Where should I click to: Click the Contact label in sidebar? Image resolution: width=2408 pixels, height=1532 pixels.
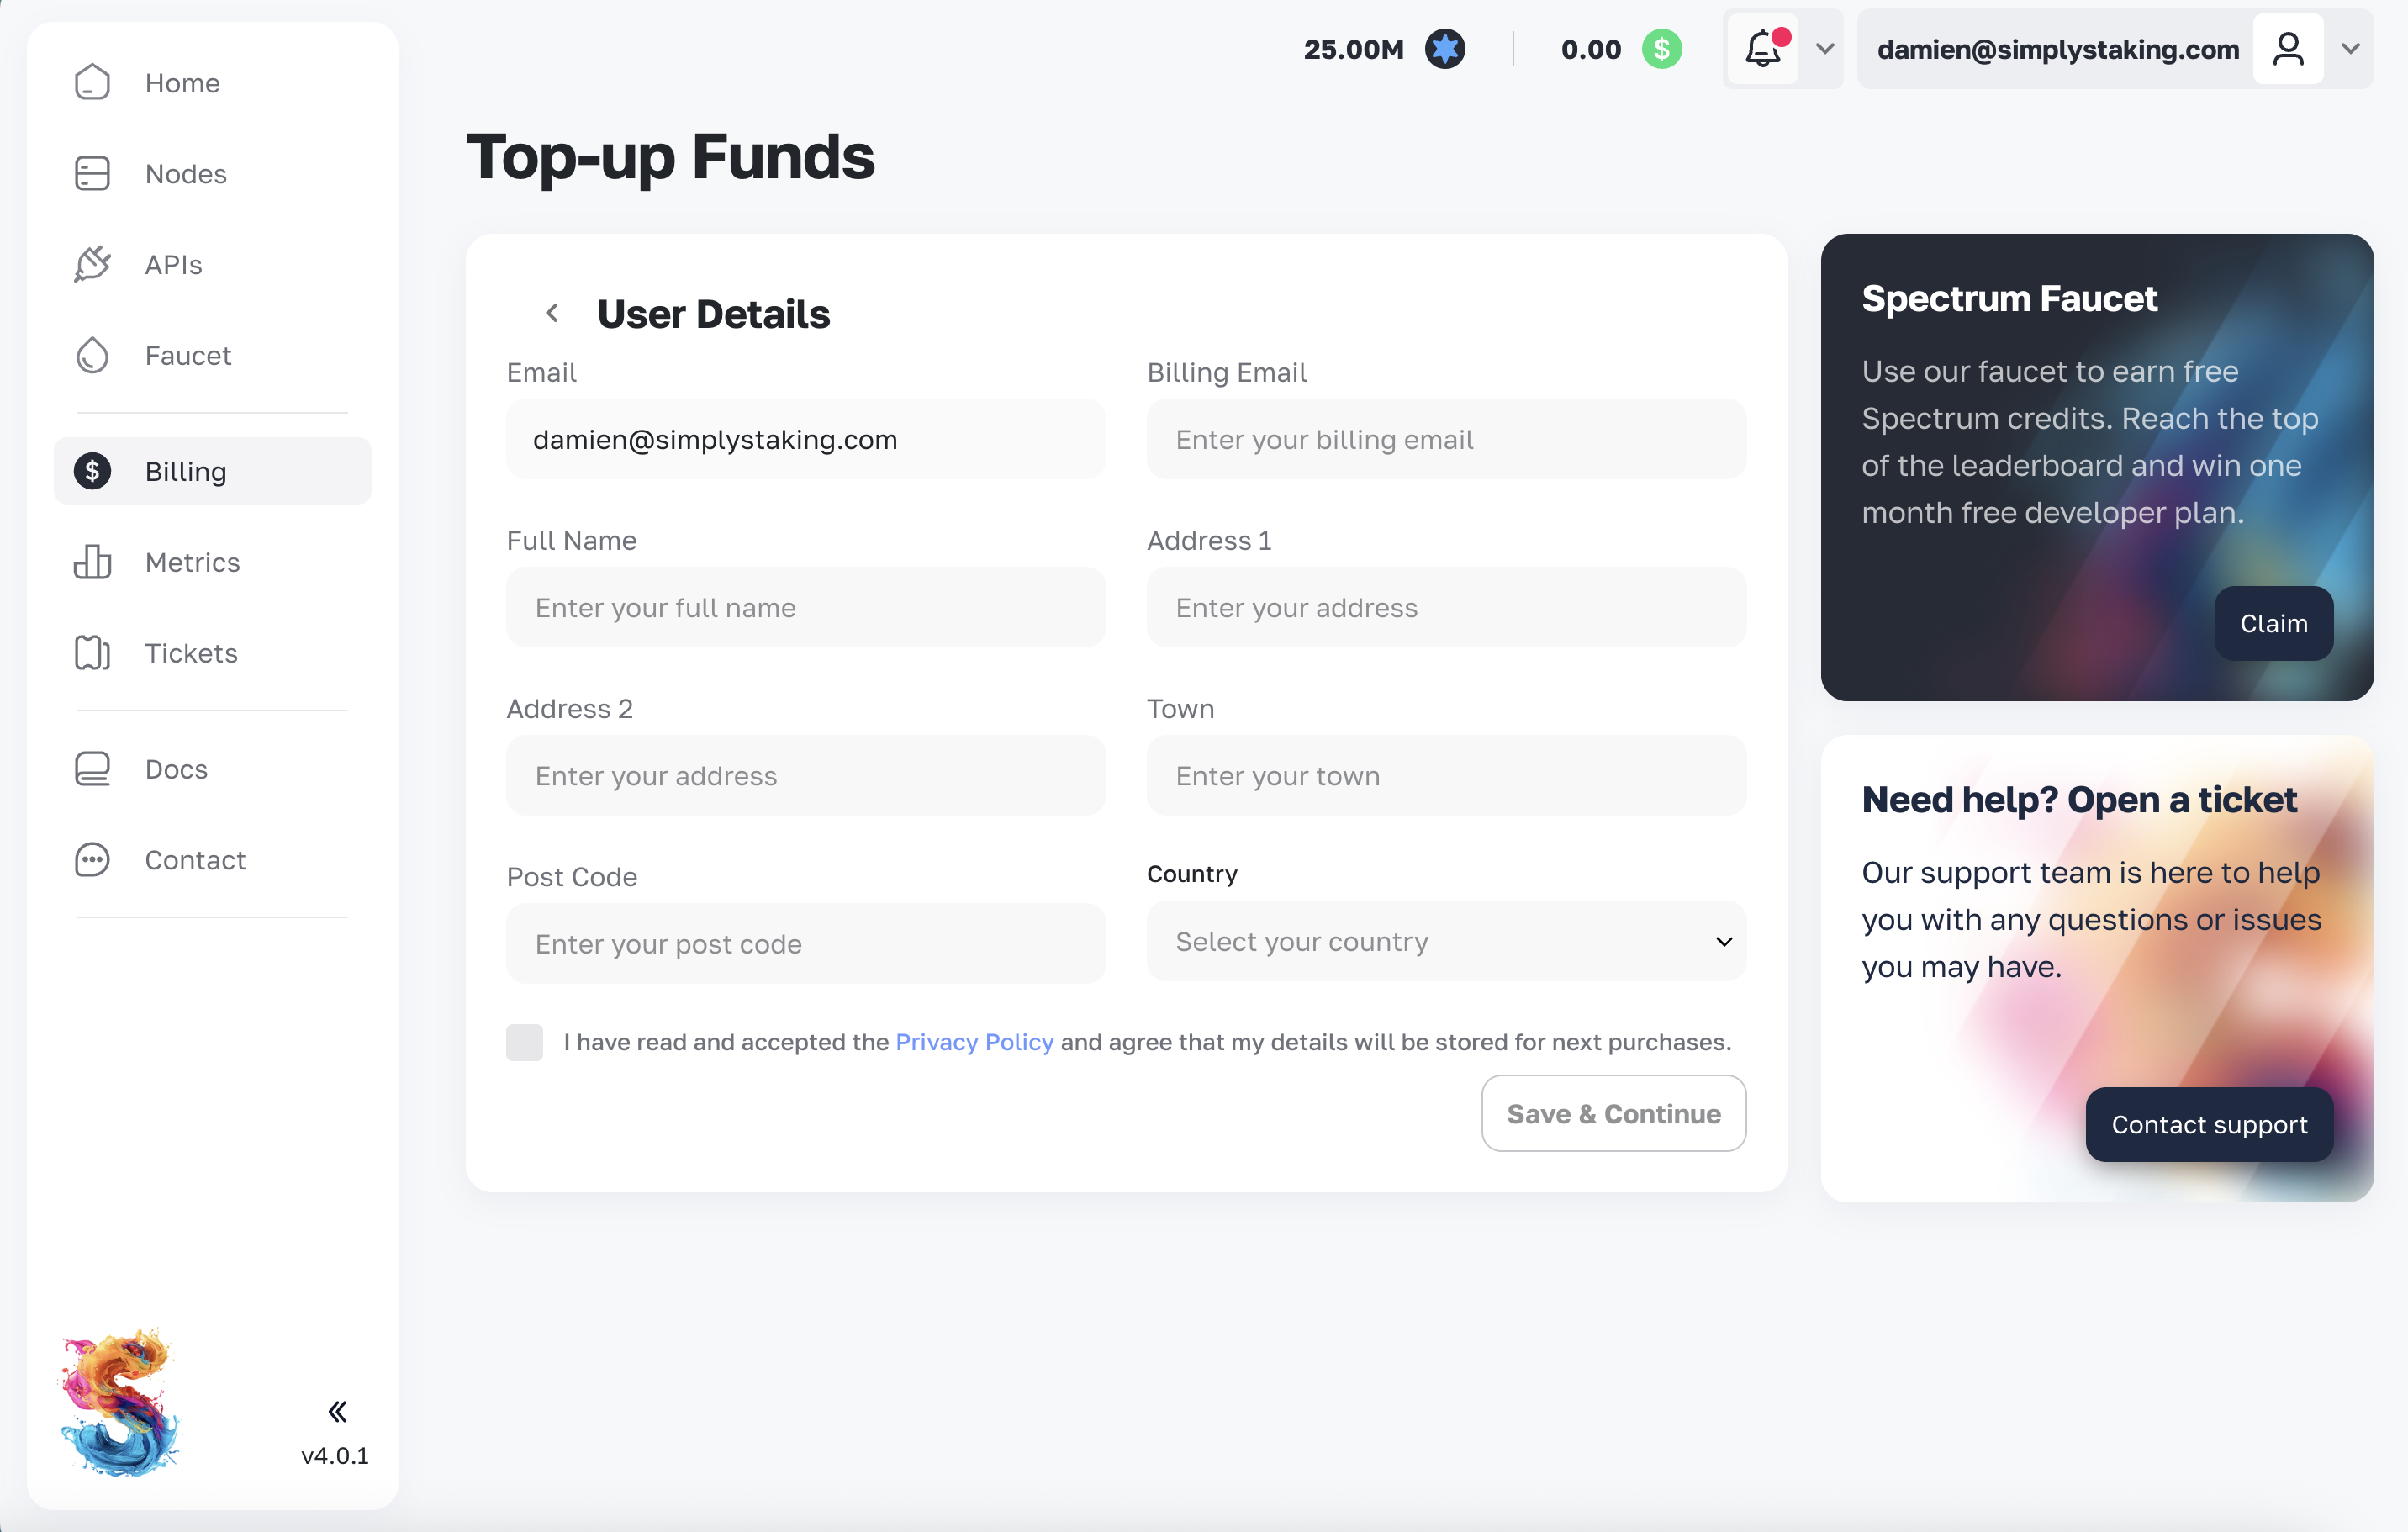[195, 860]
